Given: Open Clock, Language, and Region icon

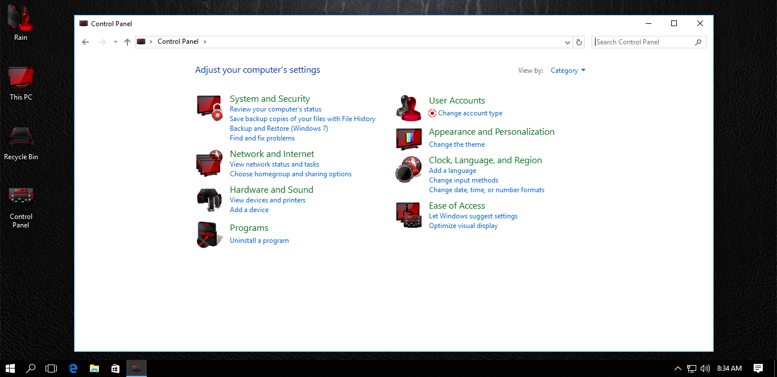Looking at the screenshot, I should 408,169.
